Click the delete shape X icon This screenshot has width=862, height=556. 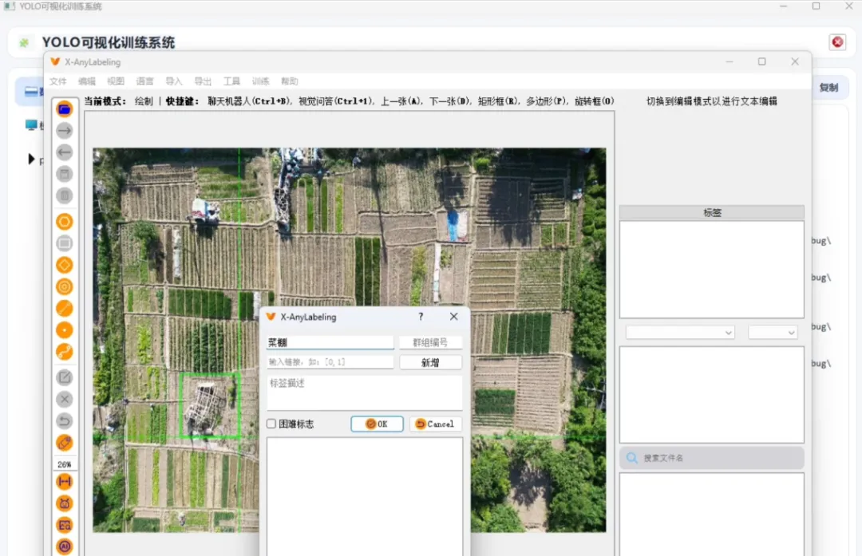point(65,400)
